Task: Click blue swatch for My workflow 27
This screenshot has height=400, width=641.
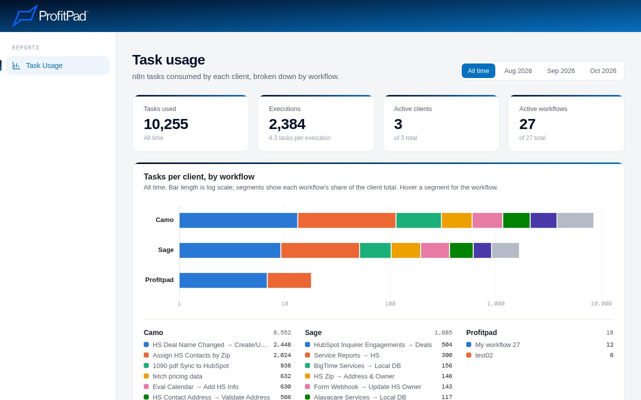Action: click(x=469, y=344)
